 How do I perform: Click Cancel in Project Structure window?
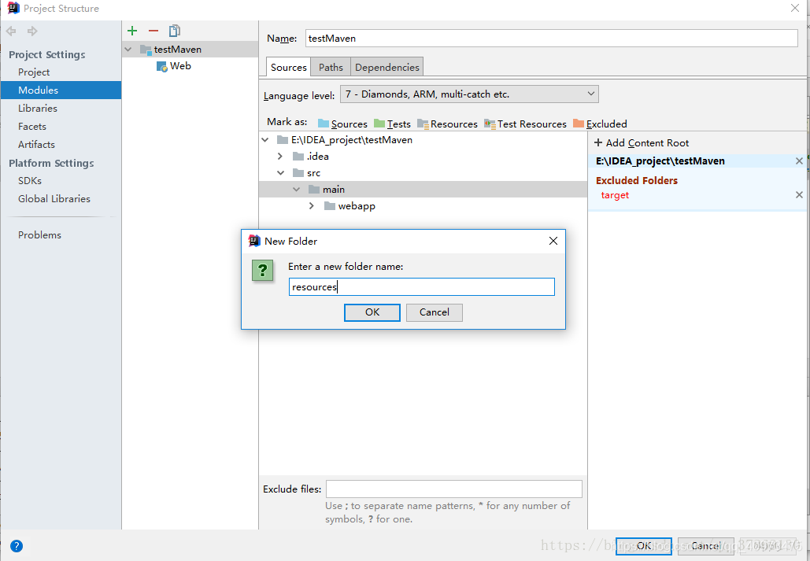705,546
